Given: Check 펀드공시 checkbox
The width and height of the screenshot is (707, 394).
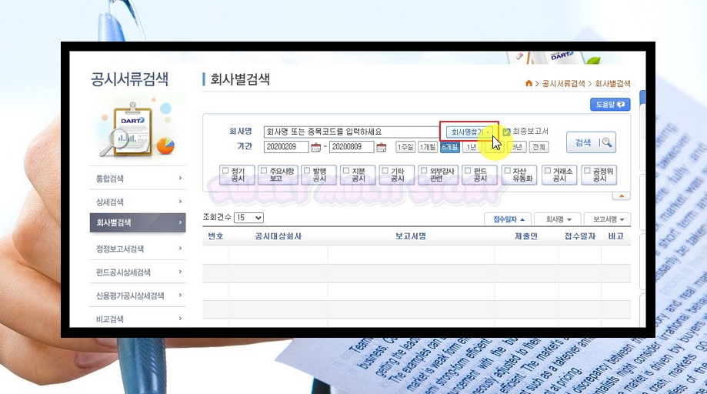Looking at the screenshot, I should click(x=468, y=171).
